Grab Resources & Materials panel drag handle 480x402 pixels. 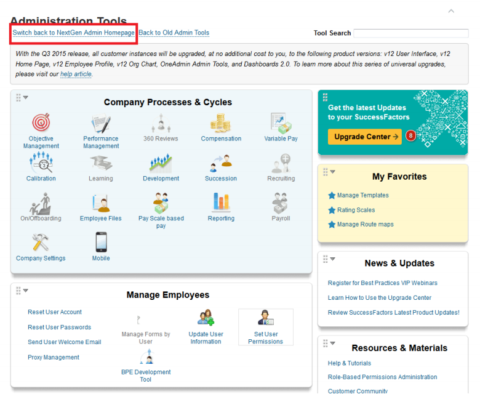326,344
